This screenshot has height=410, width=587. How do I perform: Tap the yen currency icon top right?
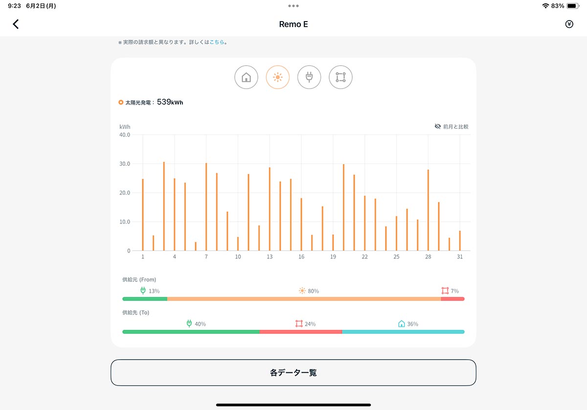click(x=569, y=23)
